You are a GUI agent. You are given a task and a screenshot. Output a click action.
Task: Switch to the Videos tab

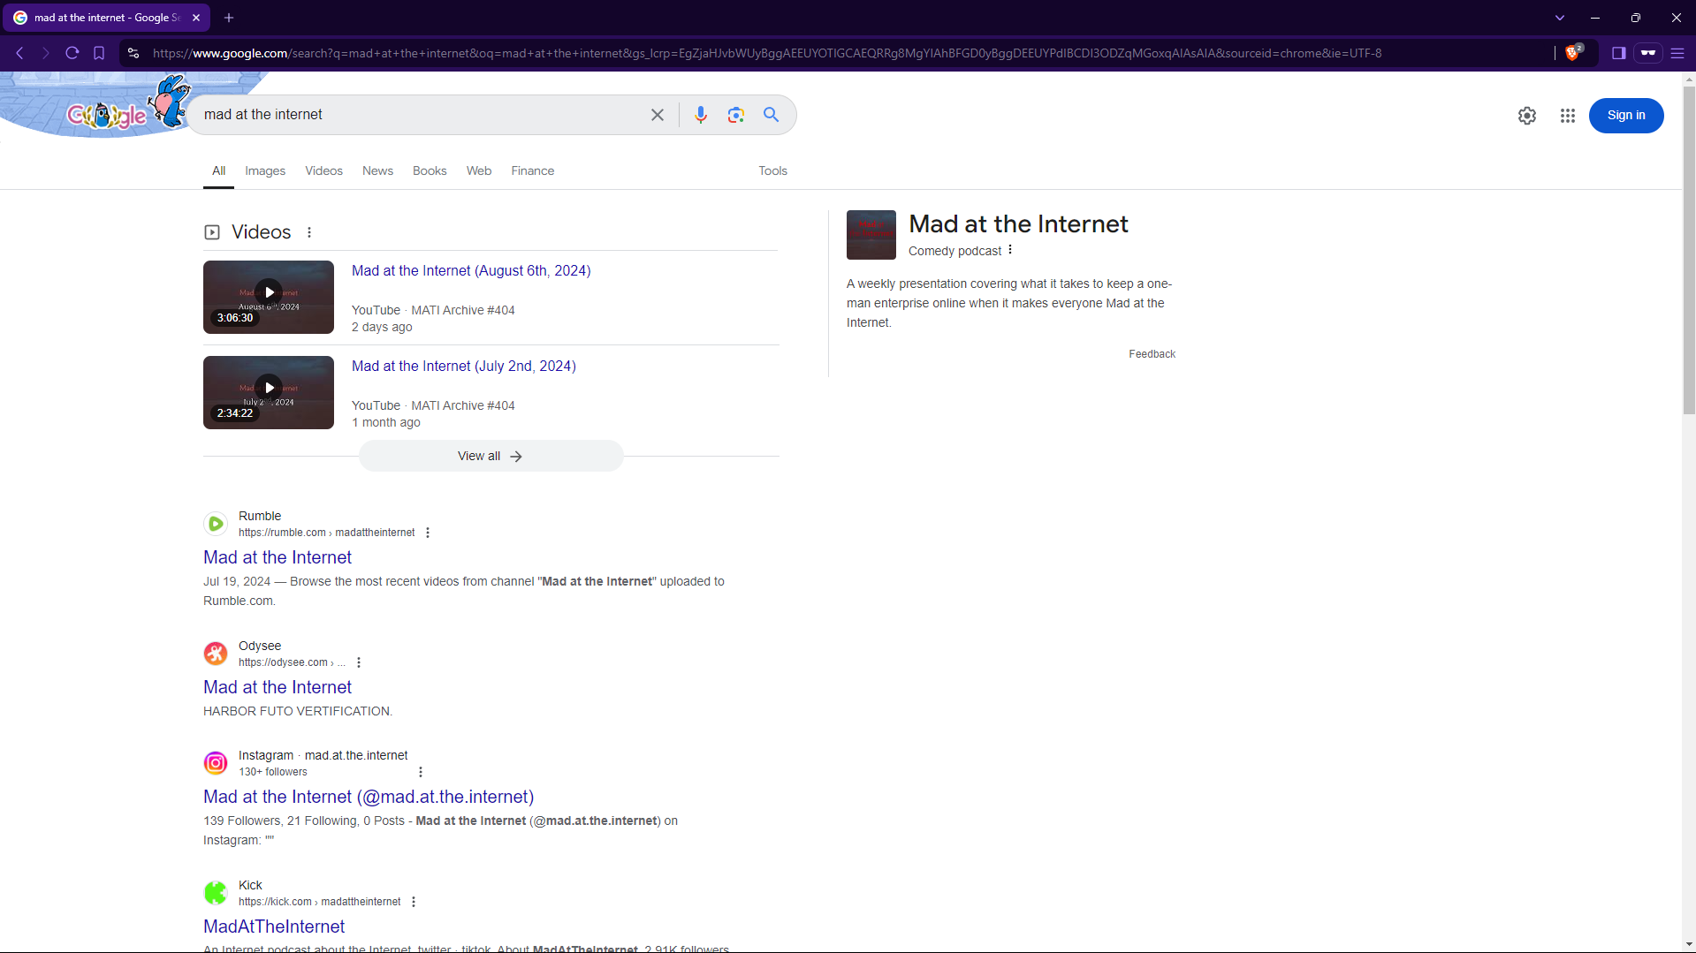click(x=323, y=170)
